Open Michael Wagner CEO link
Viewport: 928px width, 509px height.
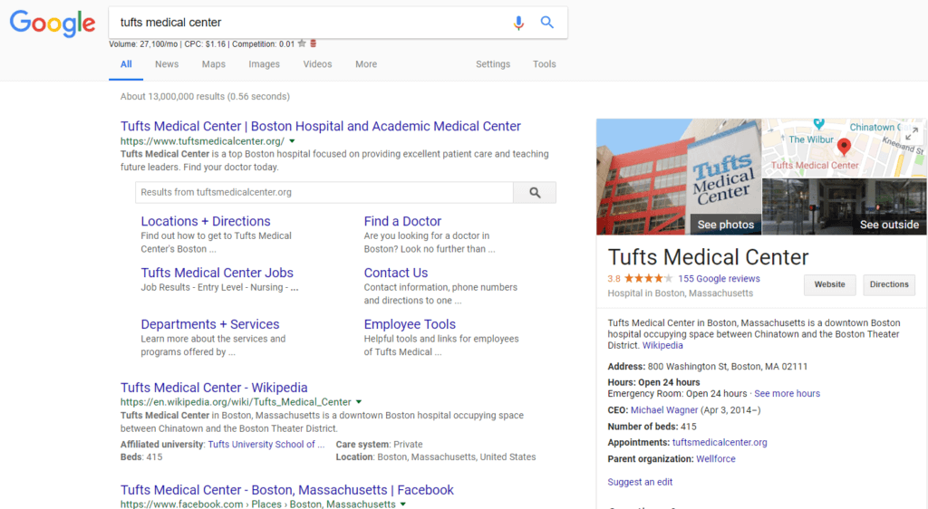tap(664, 409)
